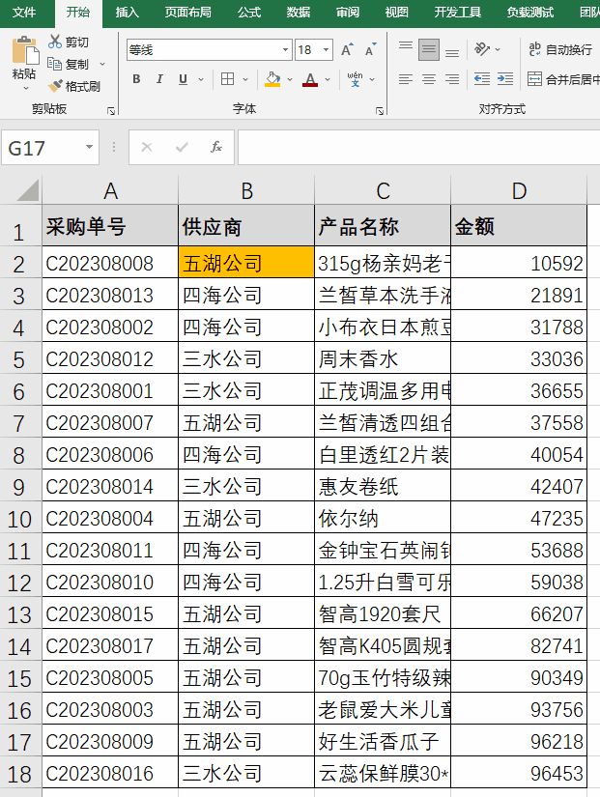Apply the red font color A
Viewport: 600px width, 797px height.
click(310, 79)
